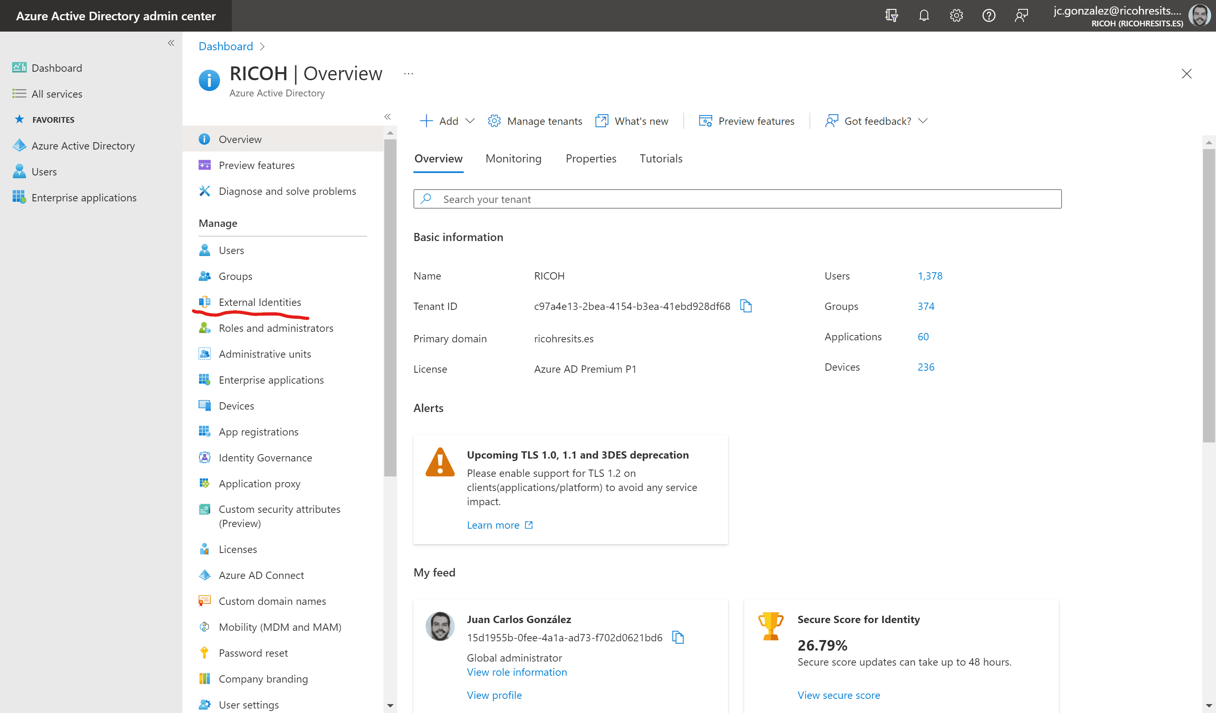
Task: Click the Company branding icon
Action: coord(205,679)
